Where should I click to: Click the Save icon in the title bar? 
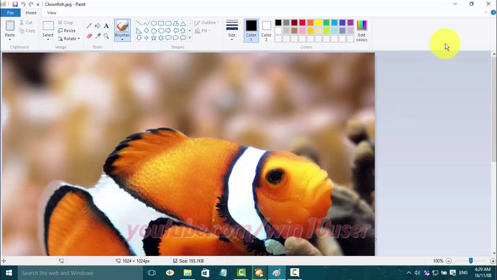click(x=15, y=4)
